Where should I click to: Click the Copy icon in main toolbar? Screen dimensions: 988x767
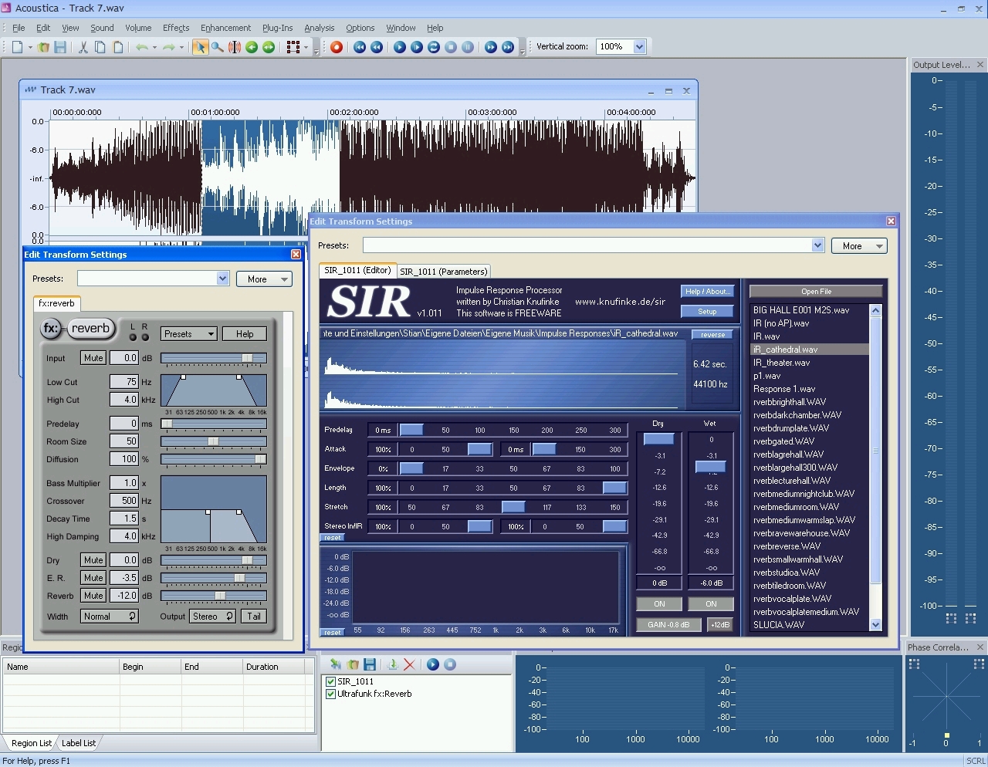tap(100, 47)
